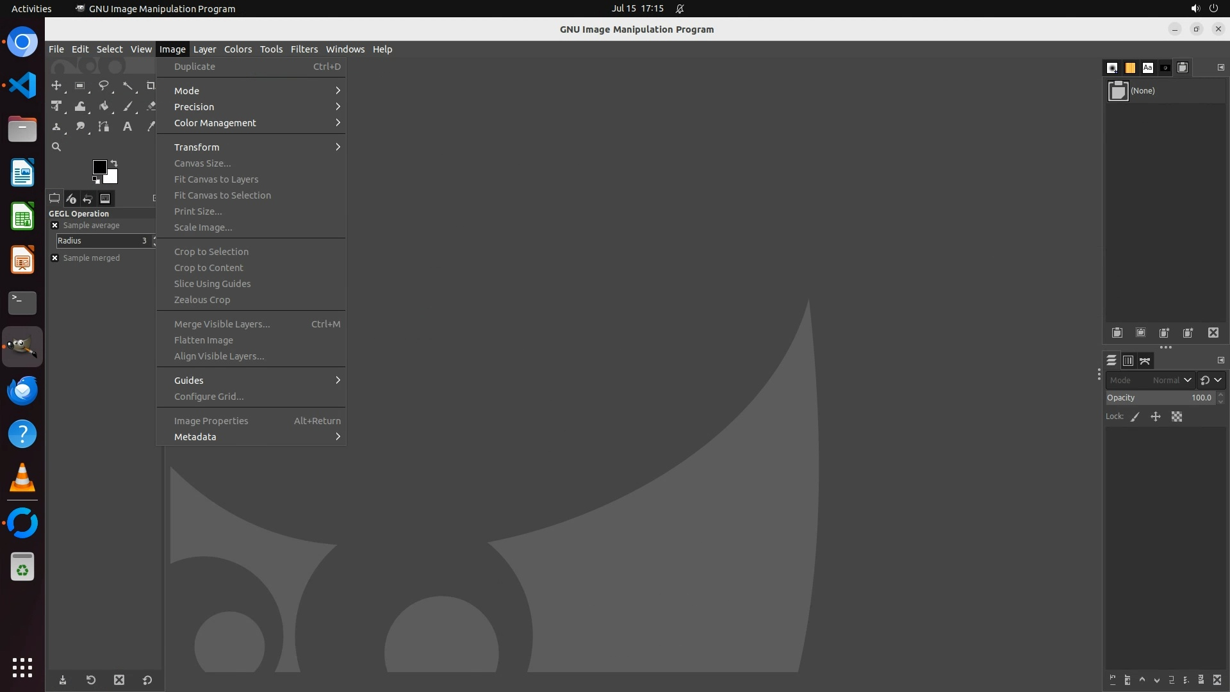Select the Text tool
Image resolution: width=1230 pixels, height=692 pixels.
[x=127, y=127]
